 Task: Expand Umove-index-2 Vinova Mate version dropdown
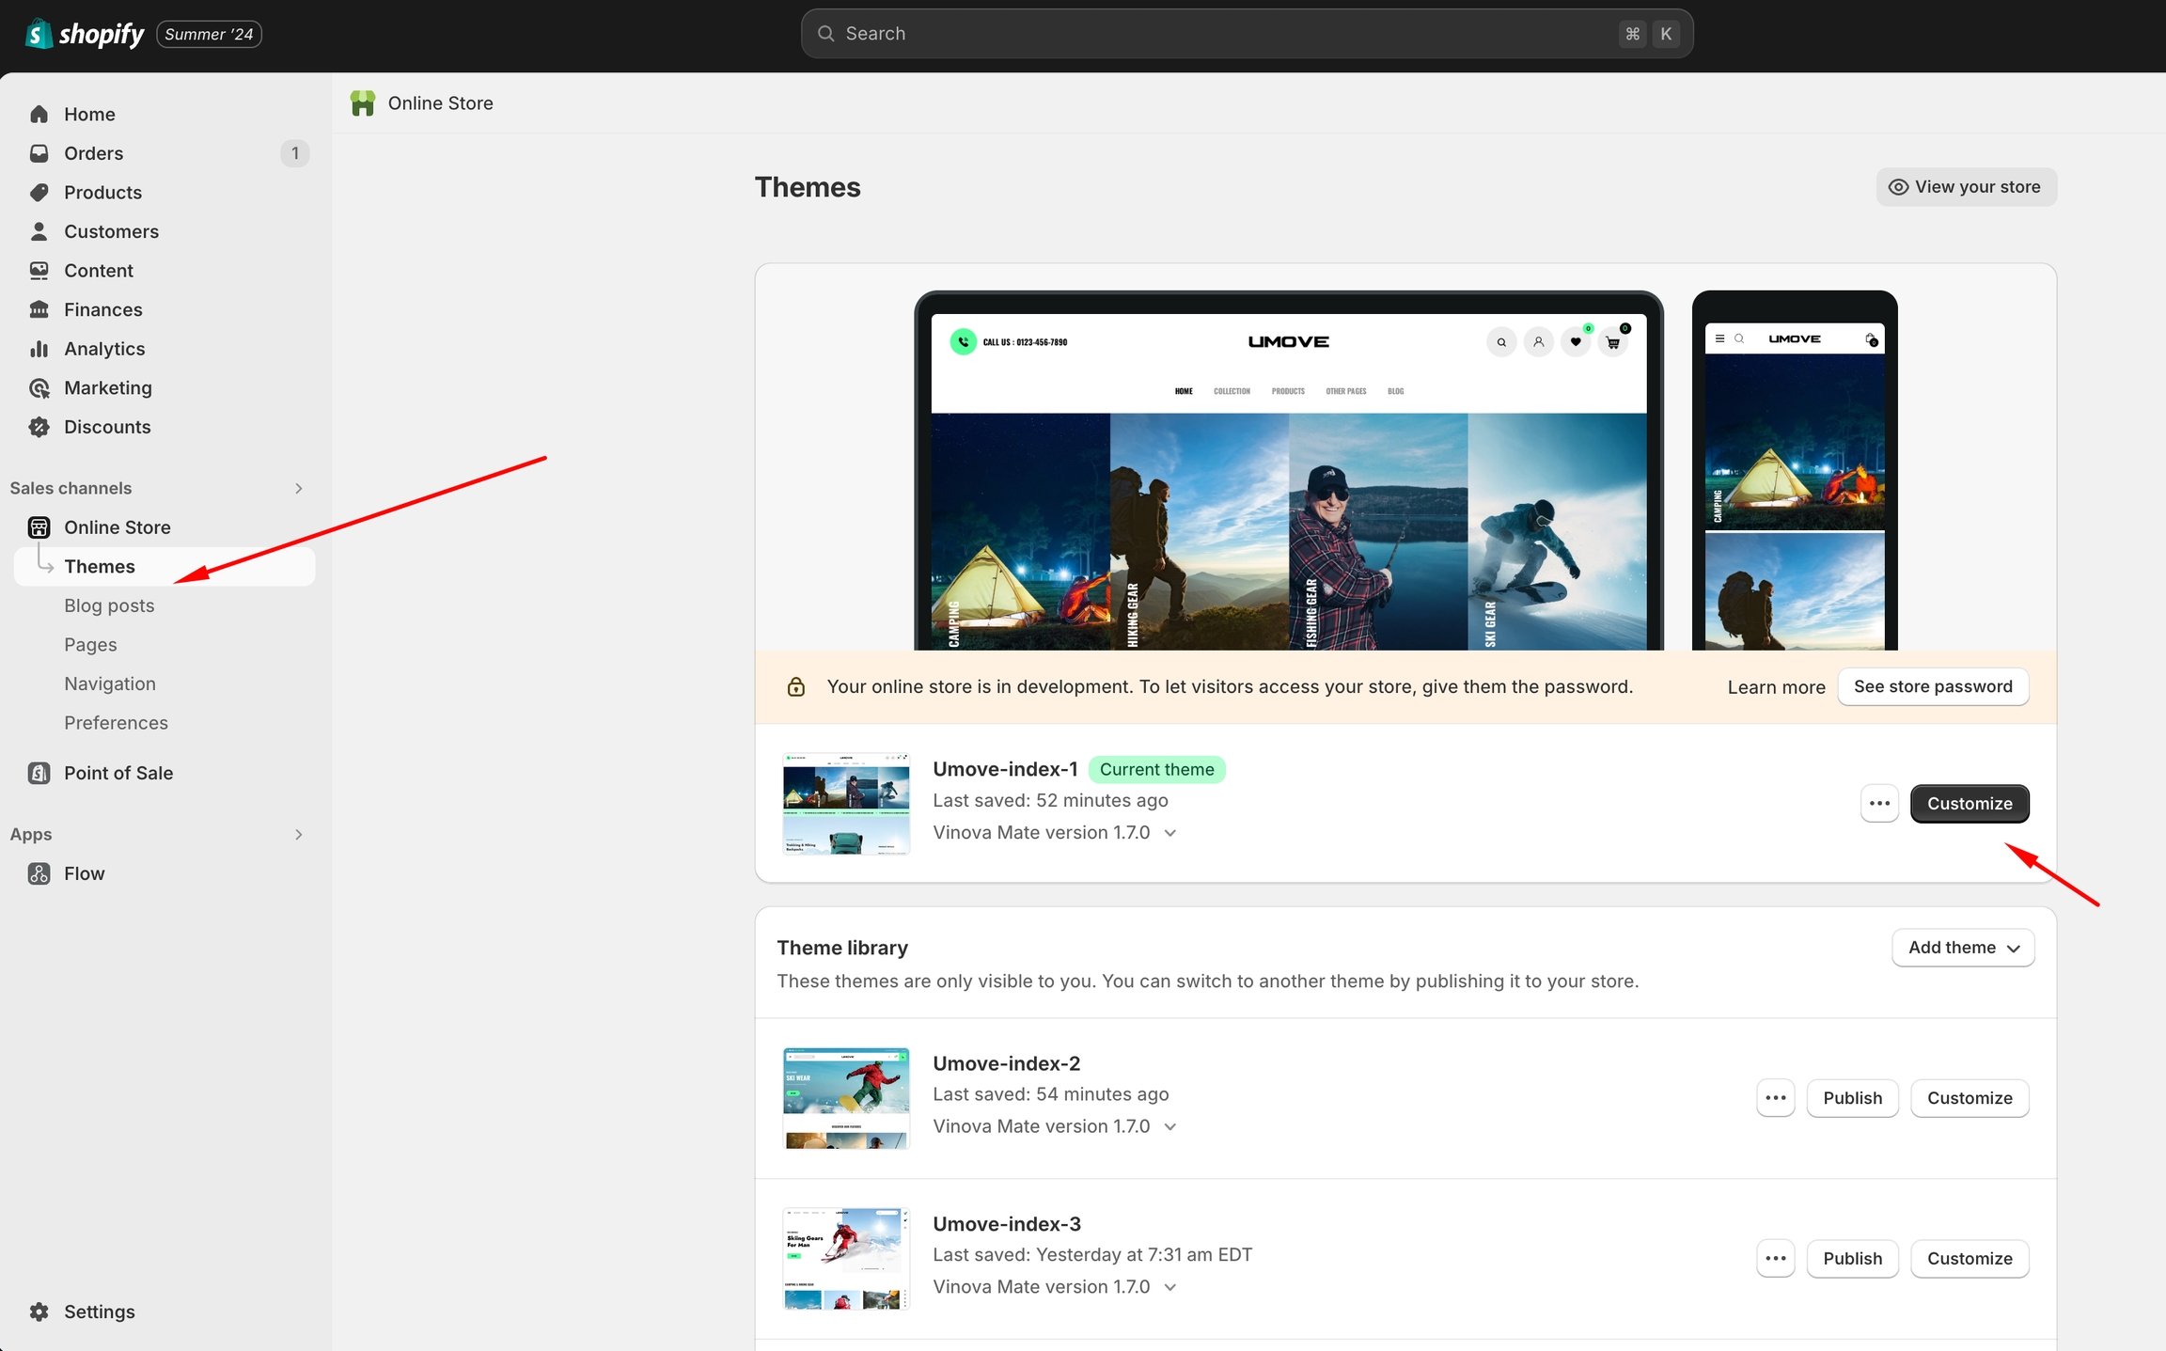[x=1170, y=1127]
